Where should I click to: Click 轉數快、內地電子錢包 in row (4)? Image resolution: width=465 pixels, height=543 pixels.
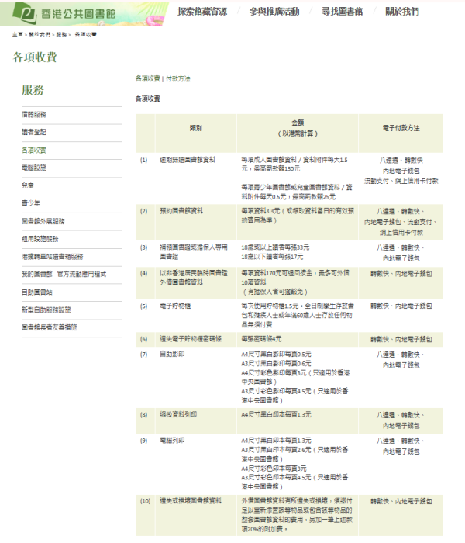point(401,274)
